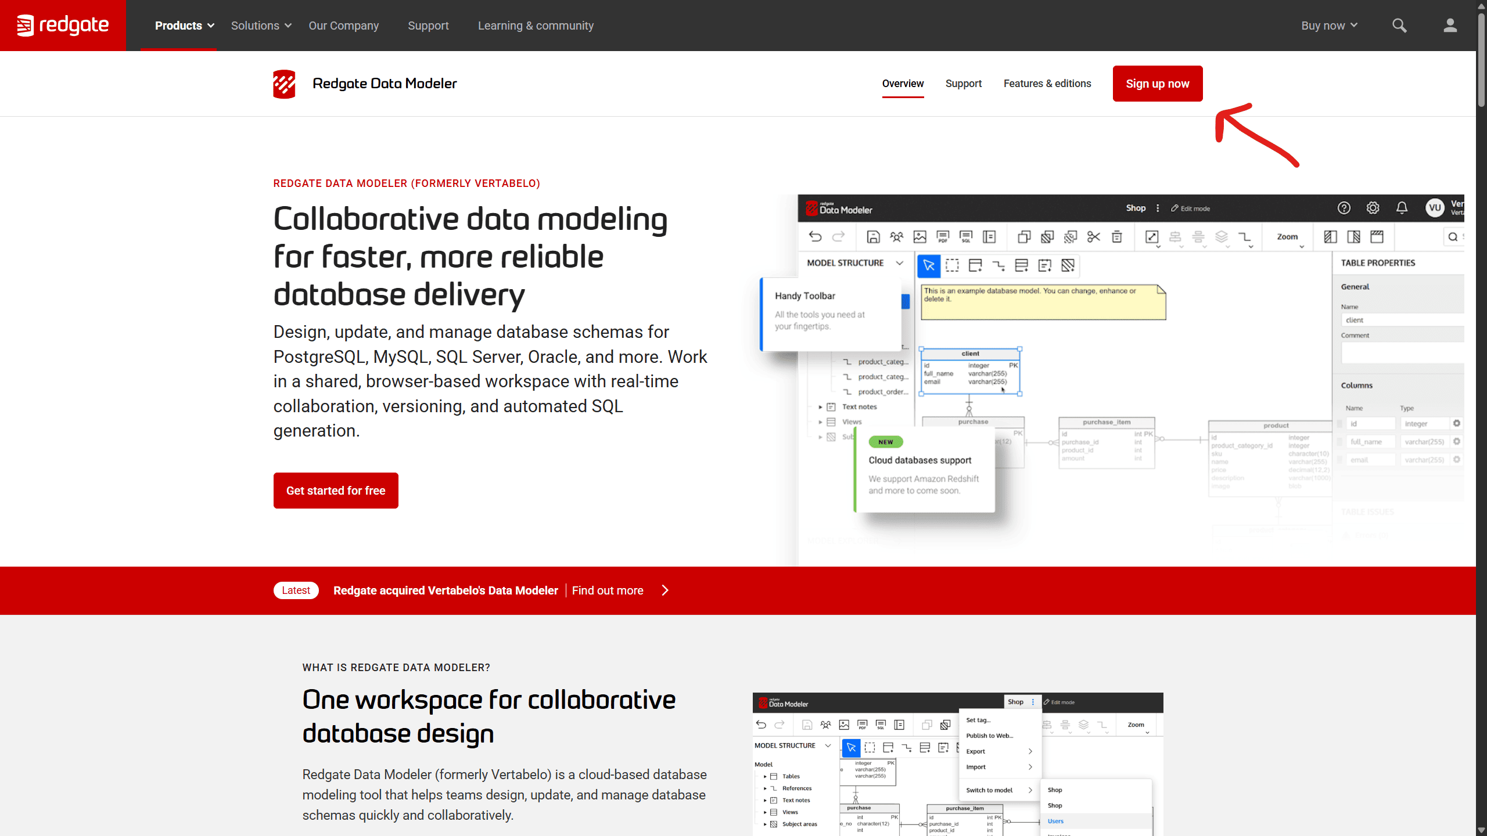
Task: Click the Latest badge in red banner
Action: 296,590
